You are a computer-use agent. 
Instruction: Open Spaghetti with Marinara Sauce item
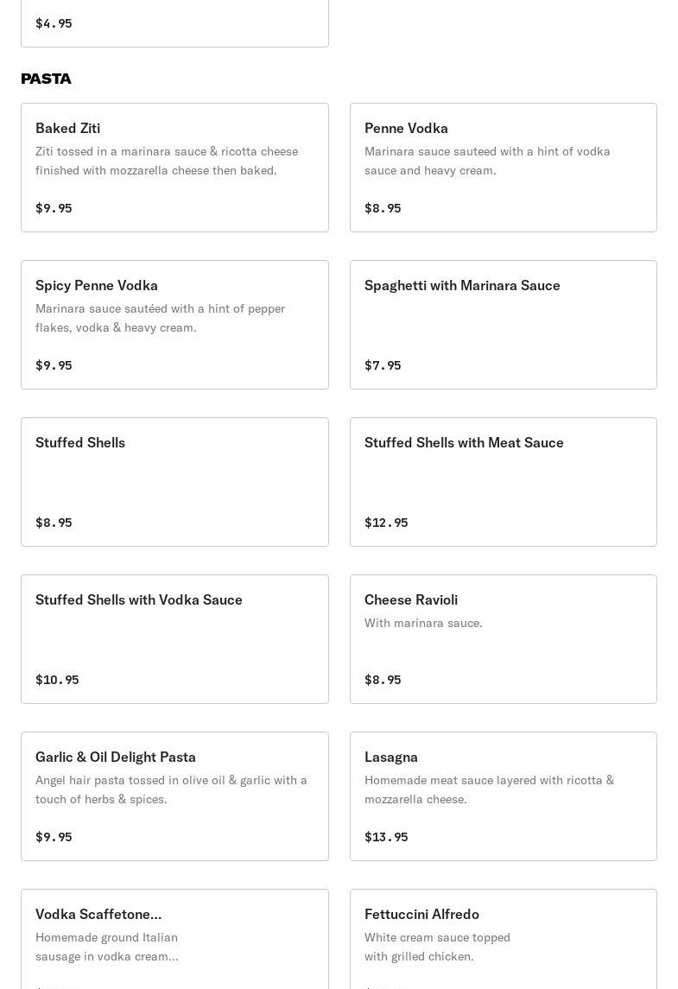pos(504,324)
